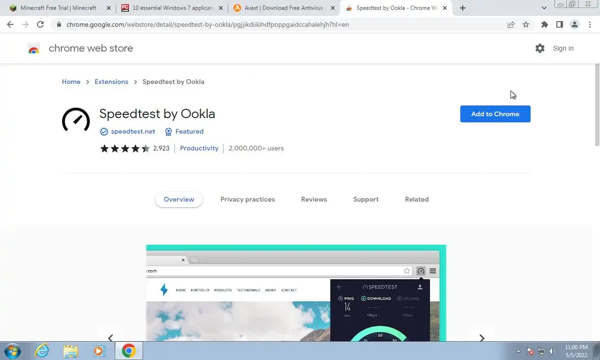Open the Action Center flag icon
The width and height of the screenshot is (600, 360).
click(x=530, y=351)
